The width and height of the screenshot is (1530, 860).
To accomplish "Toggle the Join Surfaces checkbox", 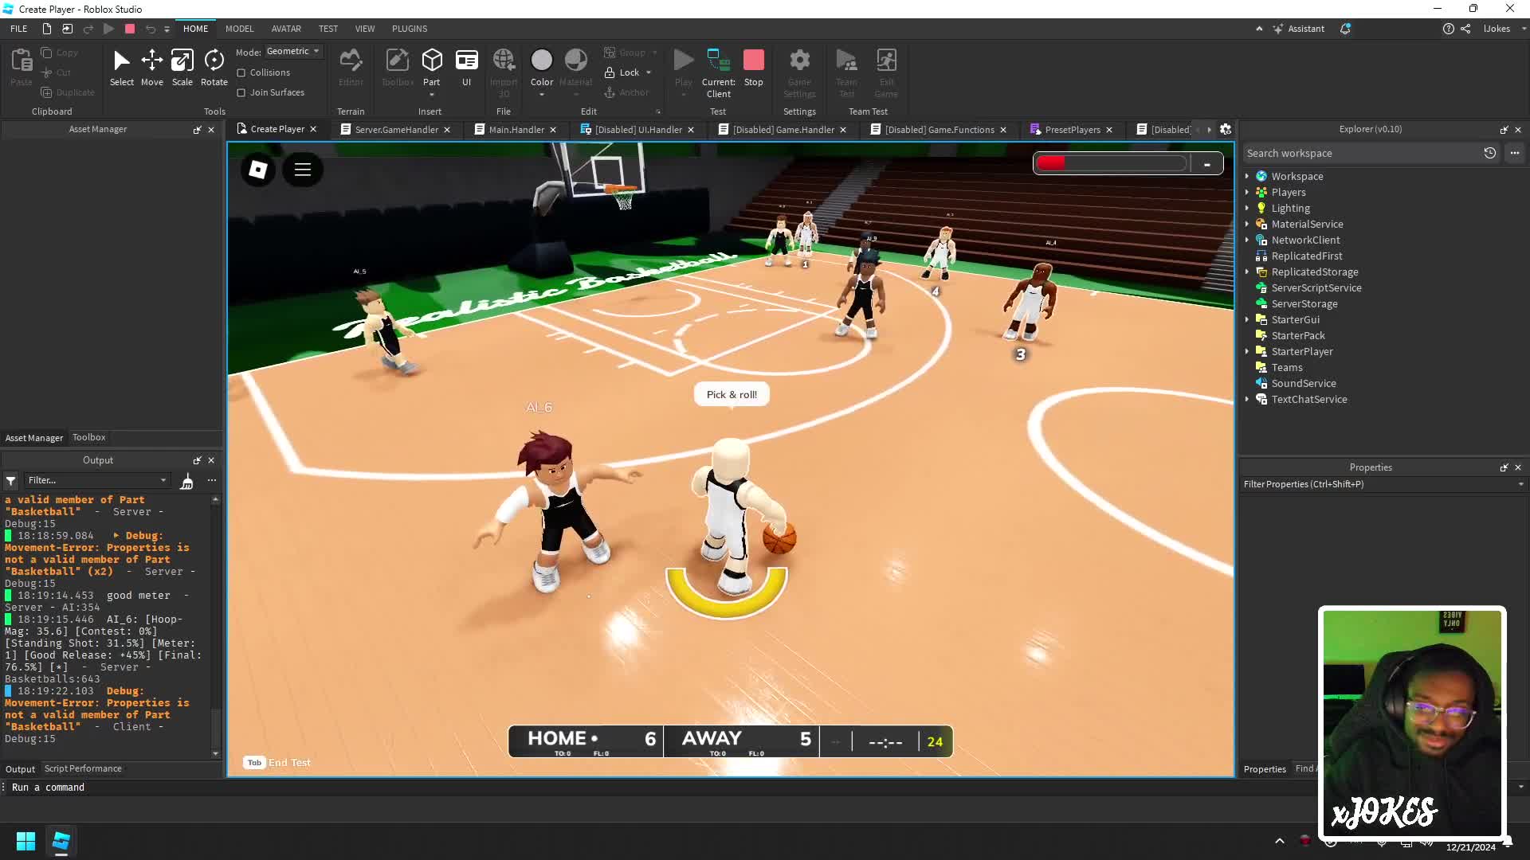I will point(241,92).
